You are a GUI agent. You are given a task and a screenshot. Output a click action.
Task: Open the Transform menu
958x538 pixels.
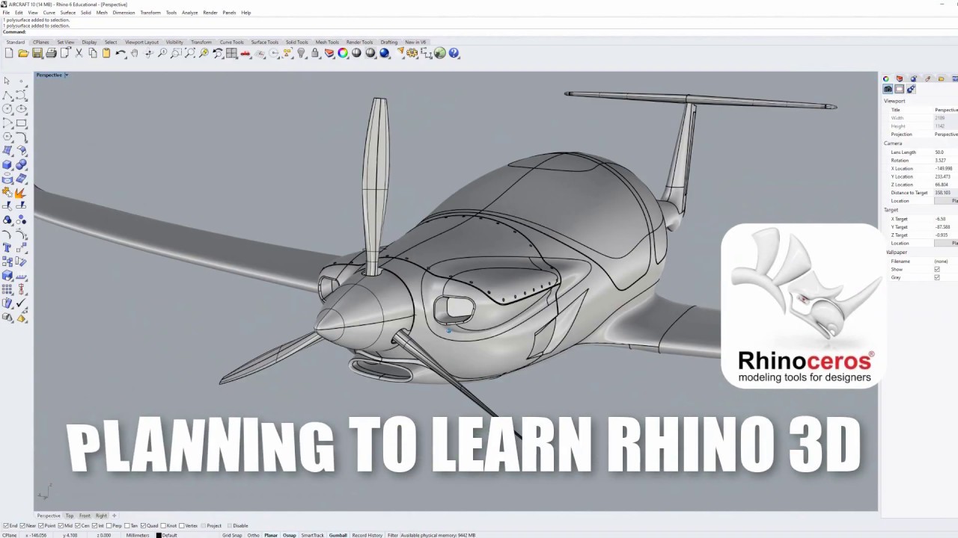coord(150,13)
